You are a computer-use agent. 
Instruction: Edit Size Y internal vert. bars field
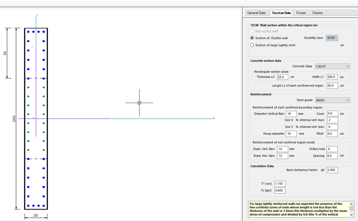[x=332, y=127]
